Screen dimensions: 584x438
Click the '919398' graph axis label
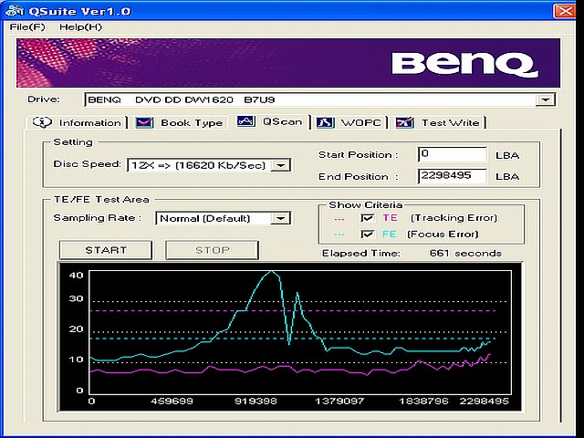pos(255,401)
